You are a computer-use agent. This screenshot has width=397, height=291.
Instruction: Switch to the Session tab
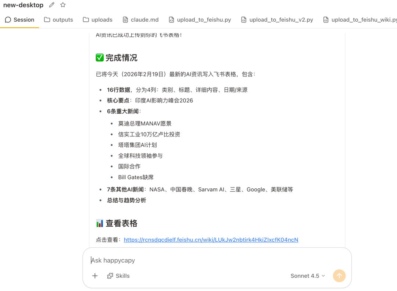[x=19, y=20]
